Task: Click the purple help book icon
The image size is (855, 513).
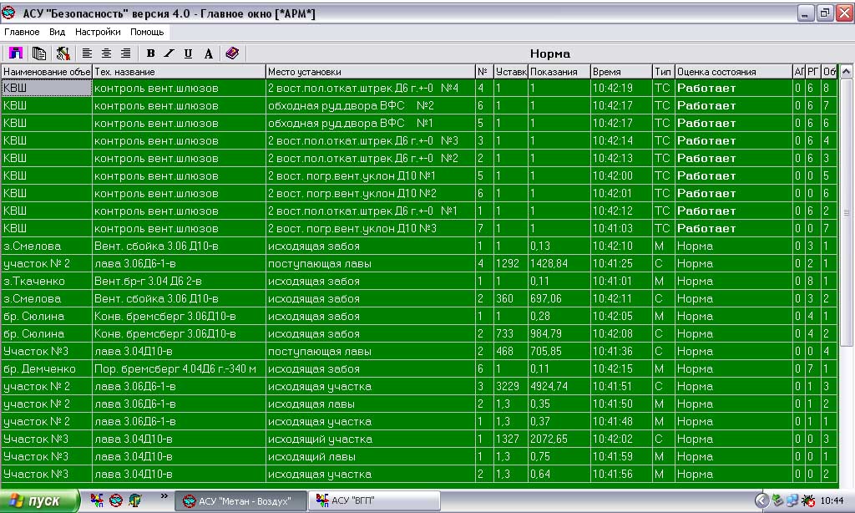Action: [232, 53]
